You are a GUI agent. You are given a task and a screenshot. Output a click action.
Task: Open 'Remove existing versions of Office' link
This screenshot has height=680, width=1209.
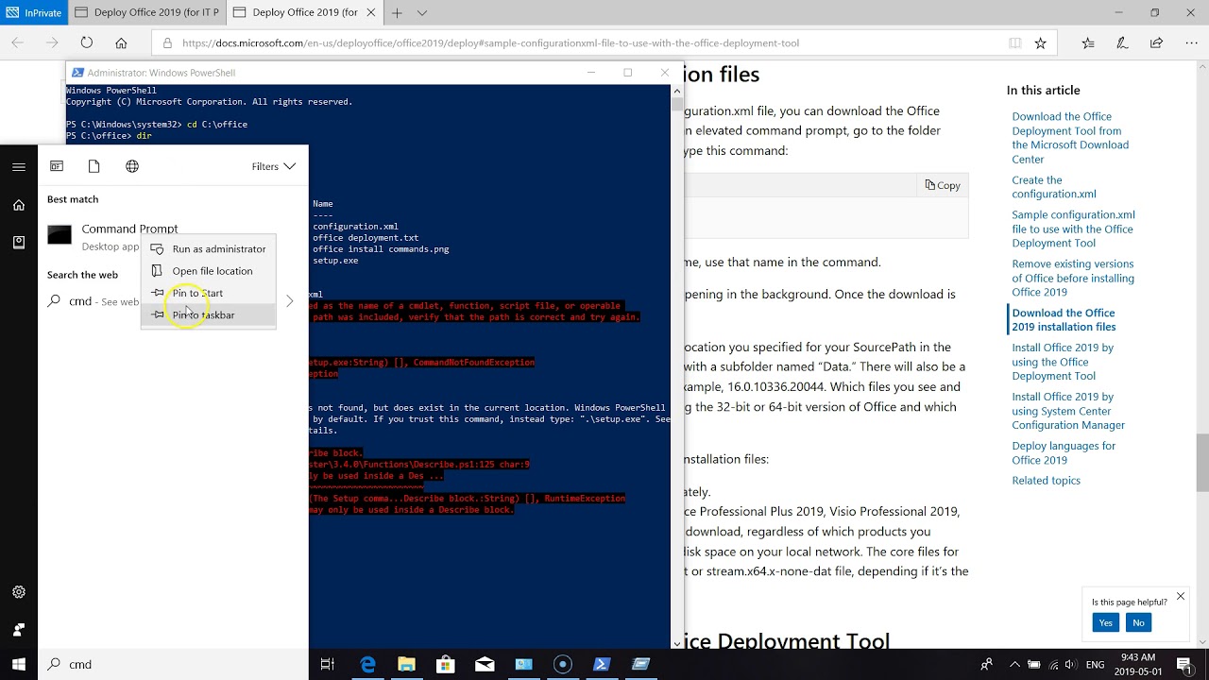1073,278
